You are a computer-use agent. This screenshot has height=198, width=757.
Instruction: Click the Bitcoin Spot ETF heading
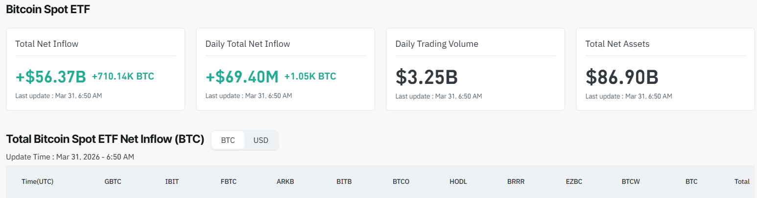pos(48,9)
